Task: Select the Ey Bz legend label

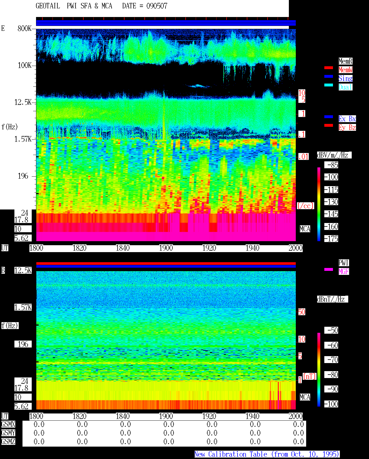Action: pos(347,127)
